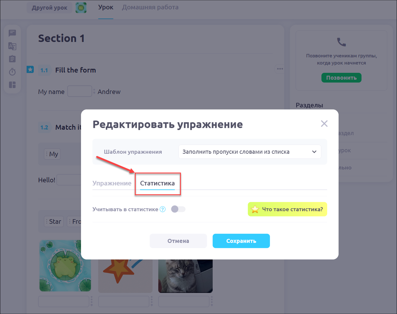Viewport: 397px width, 314px height.
Task: Click the blue star marker beside exercise 1.1
Action: pyautogui.click(x=30, y=69)
